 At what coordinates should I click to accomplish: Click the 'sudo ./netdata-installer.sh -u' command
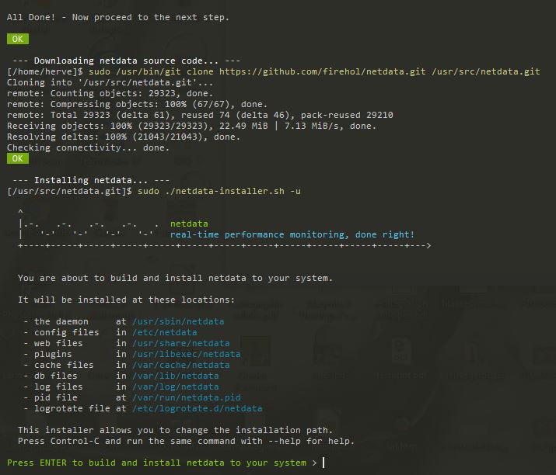pos(219,191)
